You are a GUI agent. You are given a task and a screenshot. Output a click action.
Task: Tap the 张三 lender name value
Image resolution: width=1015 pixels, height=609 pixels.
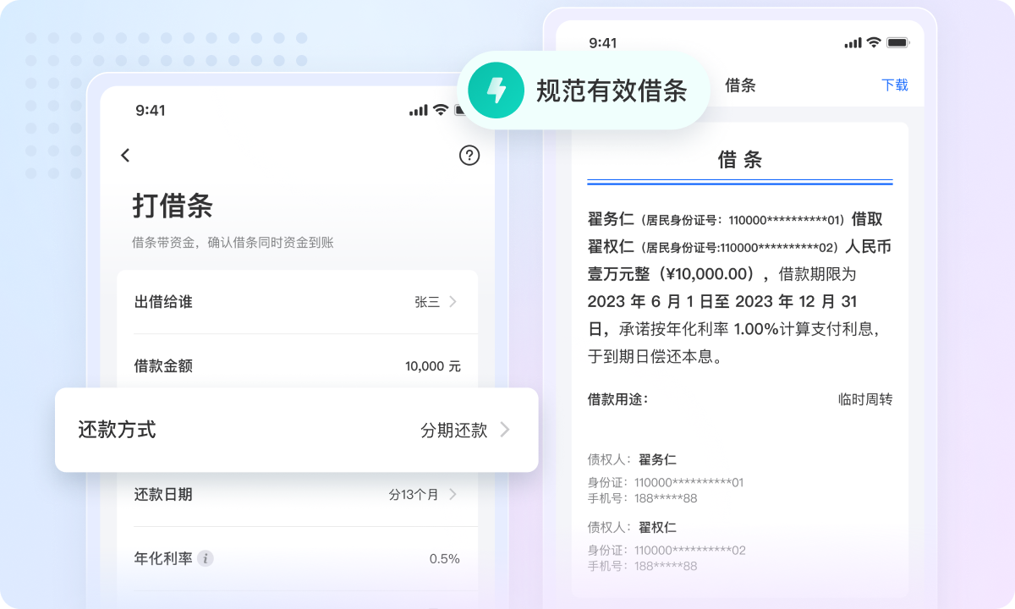point(427,302)
